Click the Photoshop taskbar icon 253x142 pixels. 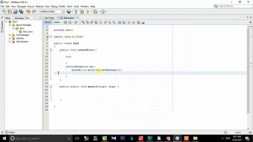click(123, 138)
